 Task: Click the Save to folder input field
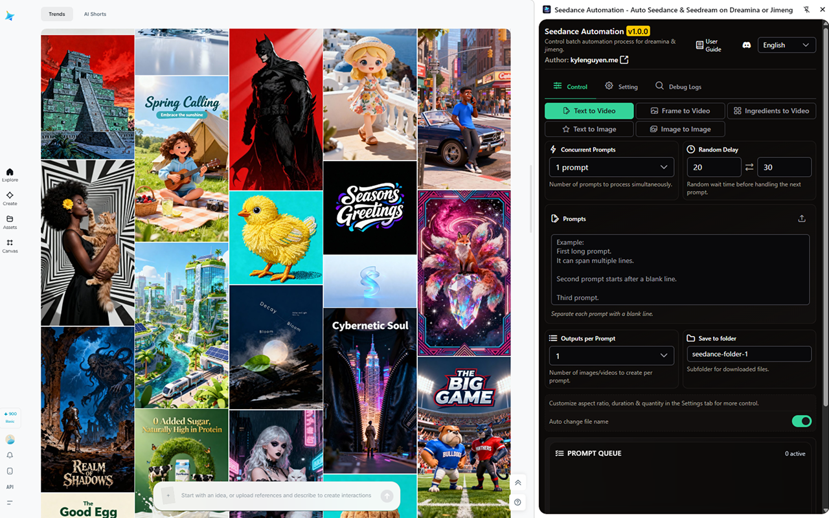(749, 354)
